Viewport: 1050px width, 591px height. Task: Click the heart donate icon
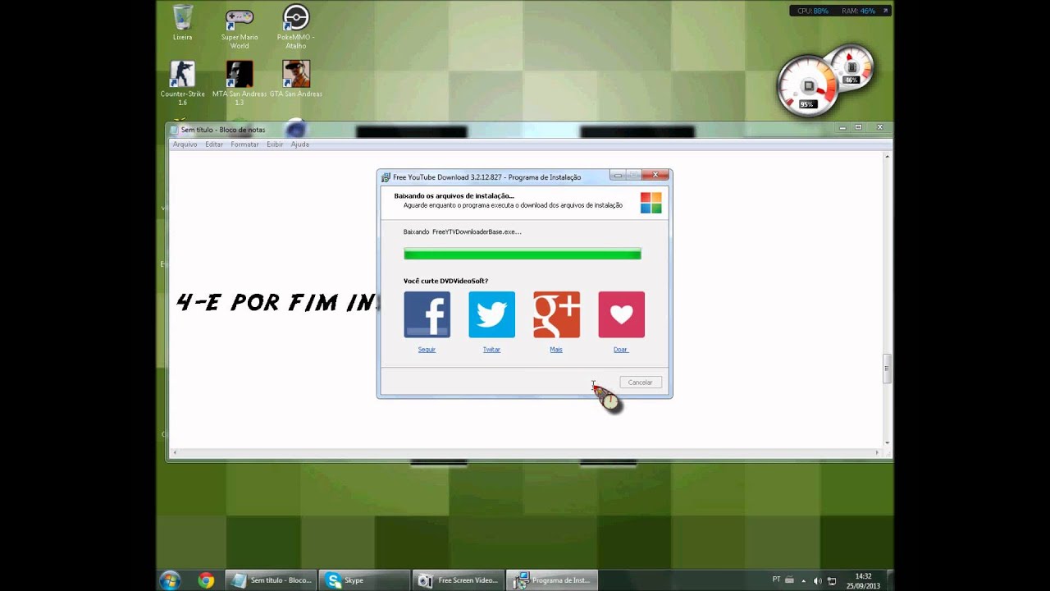tap(621, 314)
